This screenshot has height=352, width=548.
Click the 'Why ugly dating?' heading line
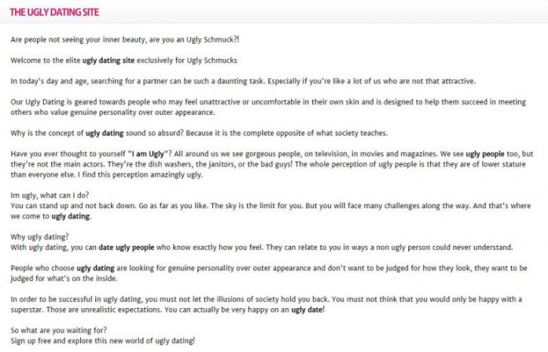point(39,237)
